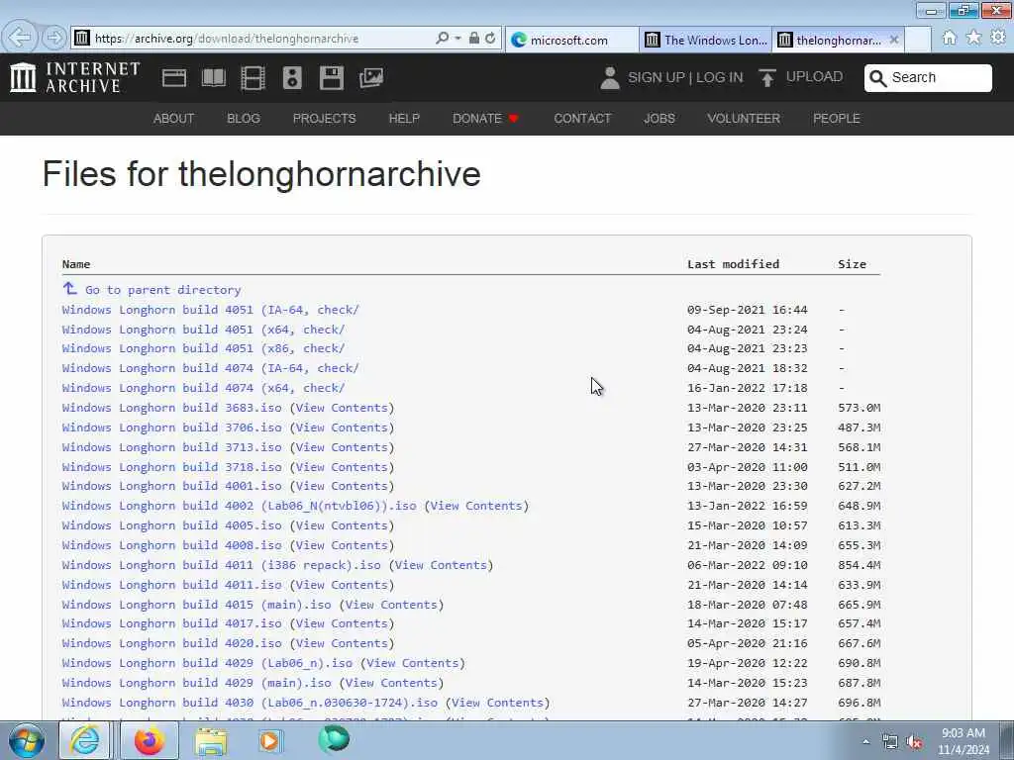Open Favorites star icon
The width and height of the screenshot is (1014, 760).
(973, 39)
